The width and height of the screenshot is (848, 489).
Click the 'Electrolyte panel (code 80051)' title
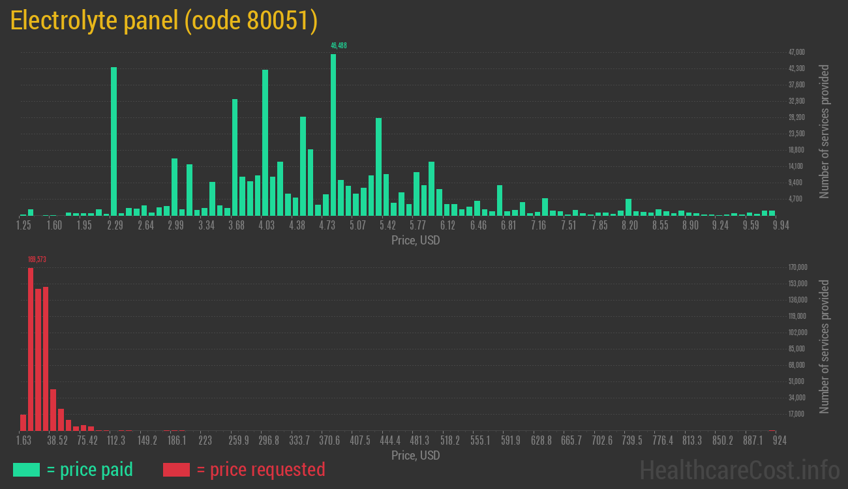point(164,21)
